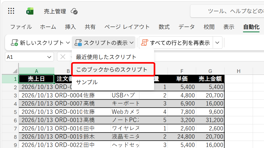Click the ワイヤレス product cell

click(x=125, y=128)
